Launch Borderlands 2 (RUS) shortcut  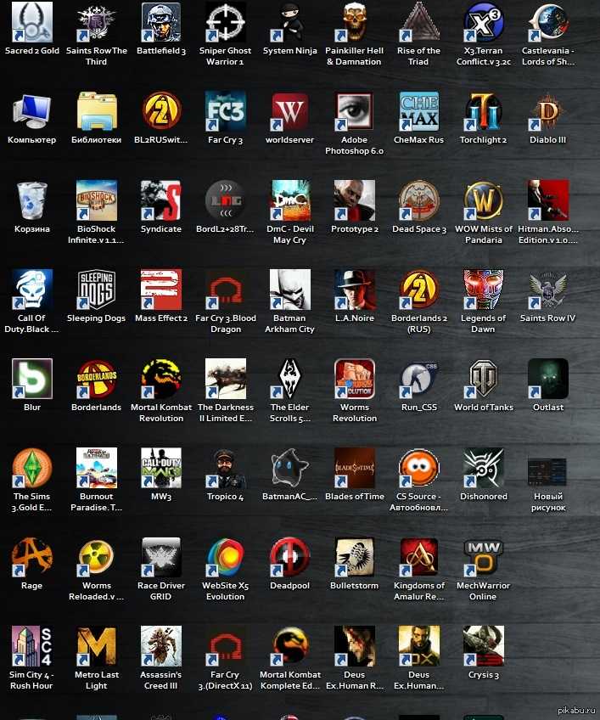[418, 290]
